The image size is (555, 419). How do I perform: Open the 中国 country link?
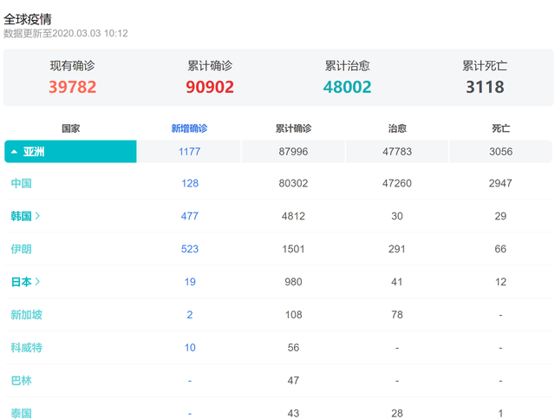point(21,183)
